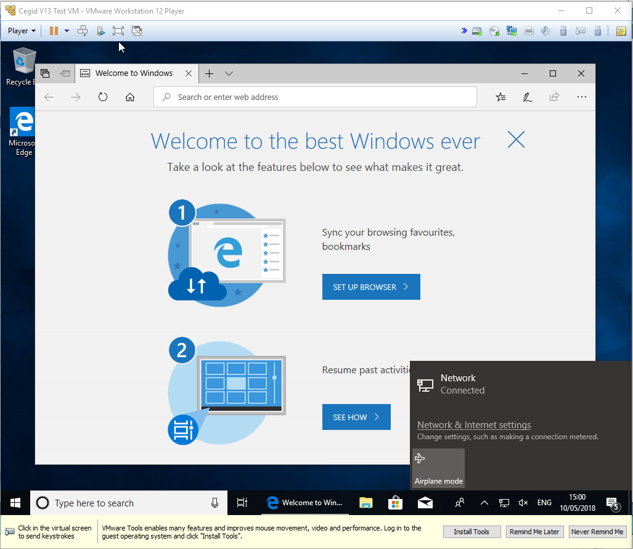Image resolution: width=633 pixels, height=549 pixels.
Task: Click the timeline illustration numbered 2
Action: [x=227, y=391]
